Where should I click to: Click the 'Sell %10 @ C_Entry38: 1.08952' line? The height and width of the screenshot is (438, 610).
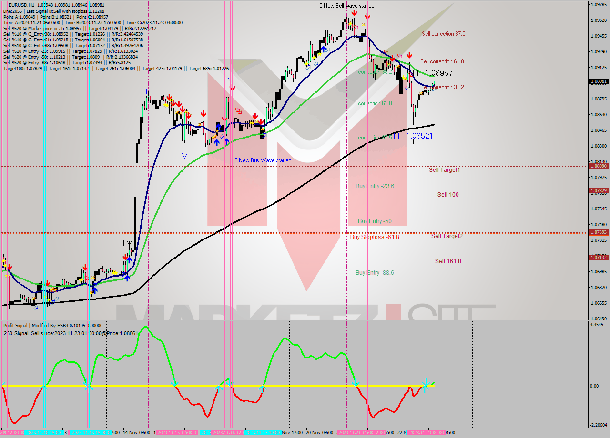click(x=73, y=34)
